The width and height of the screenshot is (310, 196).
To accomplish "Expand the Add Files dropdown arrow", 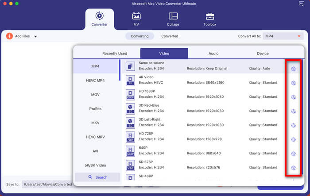I will pos(35,36).
